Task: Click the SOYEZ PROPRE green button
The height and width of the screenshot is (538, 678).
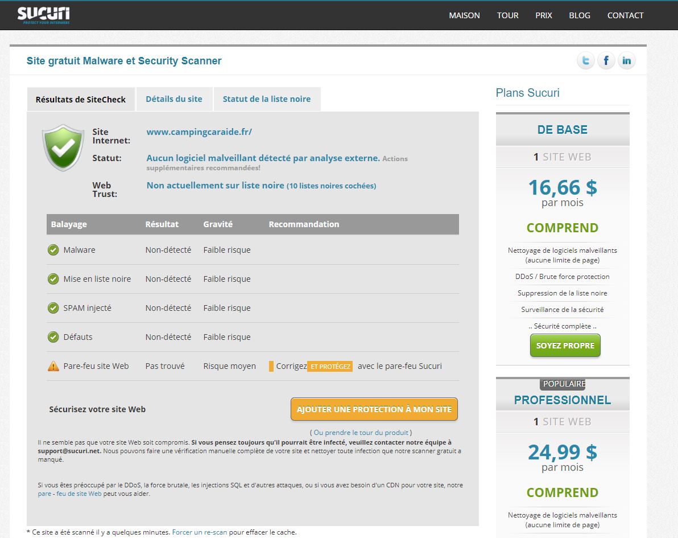Action: click(x=565, y=346)
